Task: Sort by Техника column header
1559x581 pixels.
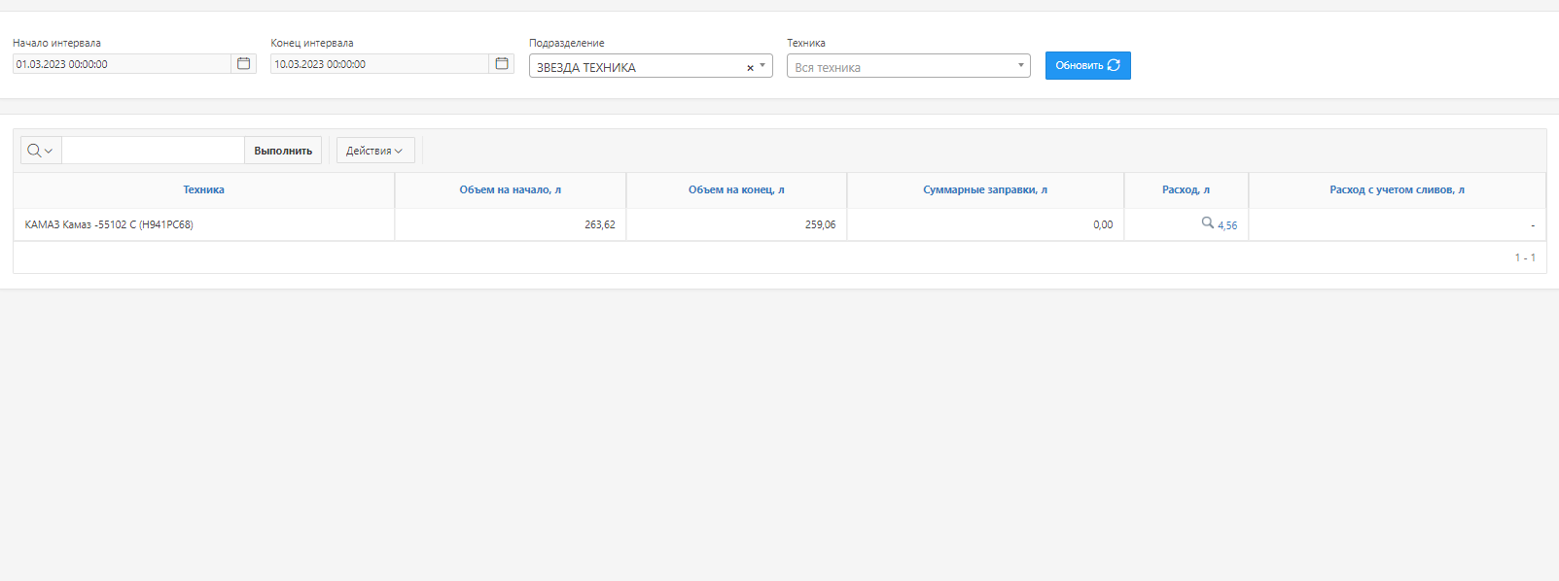Action: point(203,190)
